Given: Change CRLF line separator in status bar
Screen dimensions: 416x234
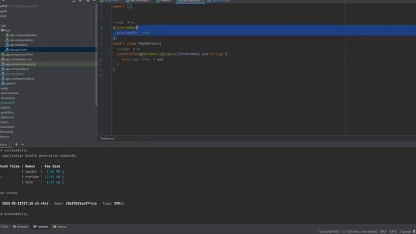Looking at the screenshot, I should 383,231.
